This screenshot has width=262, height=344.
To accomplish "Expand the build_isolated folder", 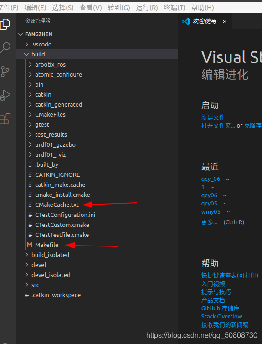I will pyautogui.click(x=26, y=255).
